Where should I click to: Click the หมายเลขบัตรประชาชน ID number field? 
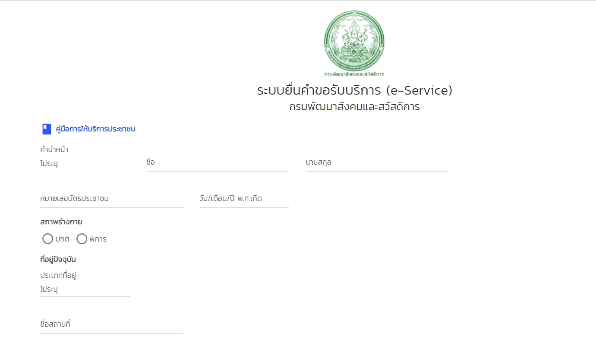111,199
